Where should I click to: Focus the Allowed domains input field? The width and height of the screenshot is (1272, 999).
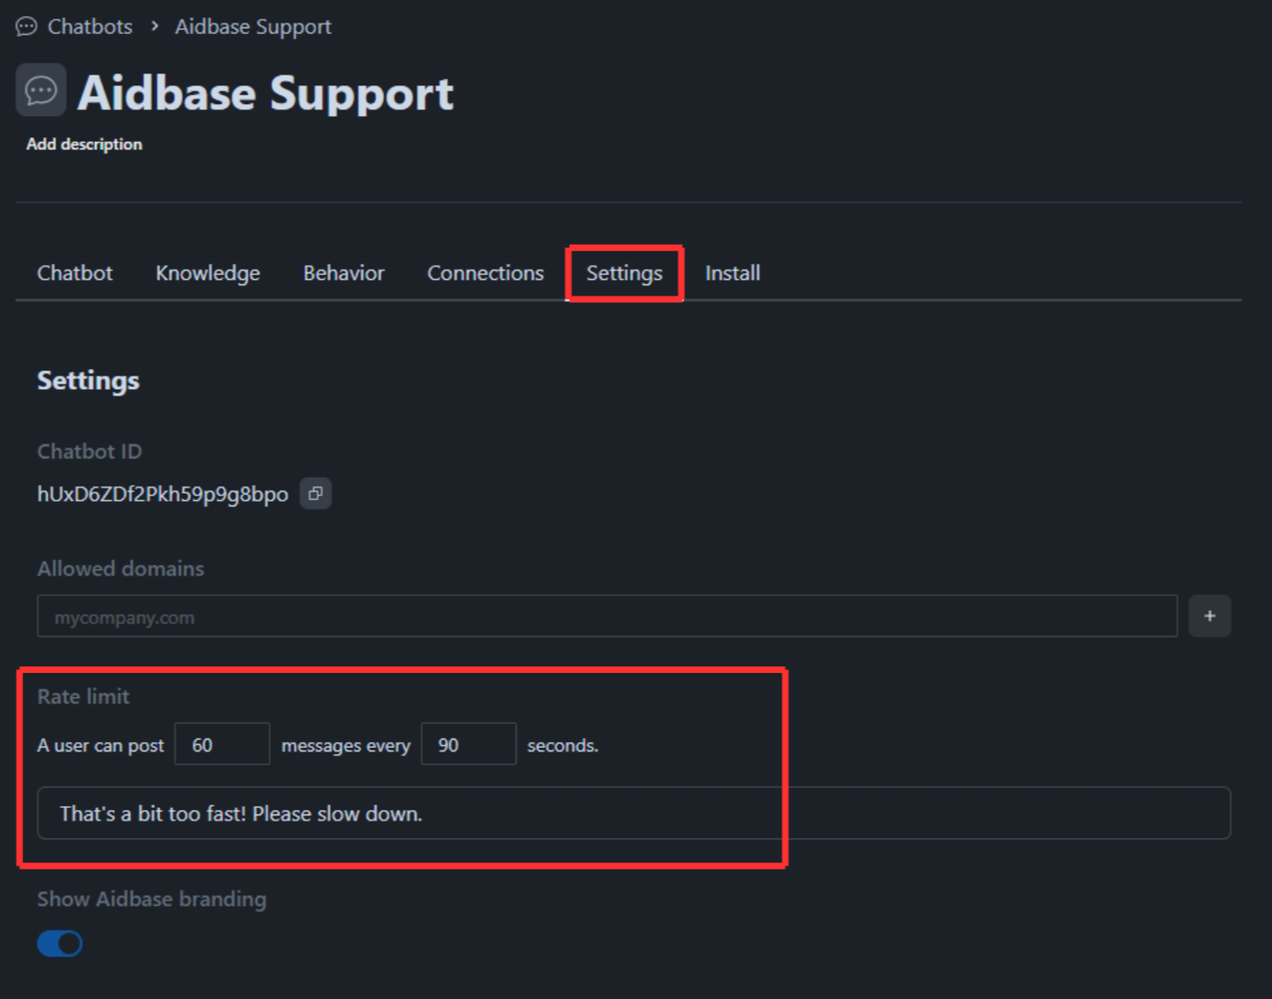pyautogui.click(x=607, y=616)
